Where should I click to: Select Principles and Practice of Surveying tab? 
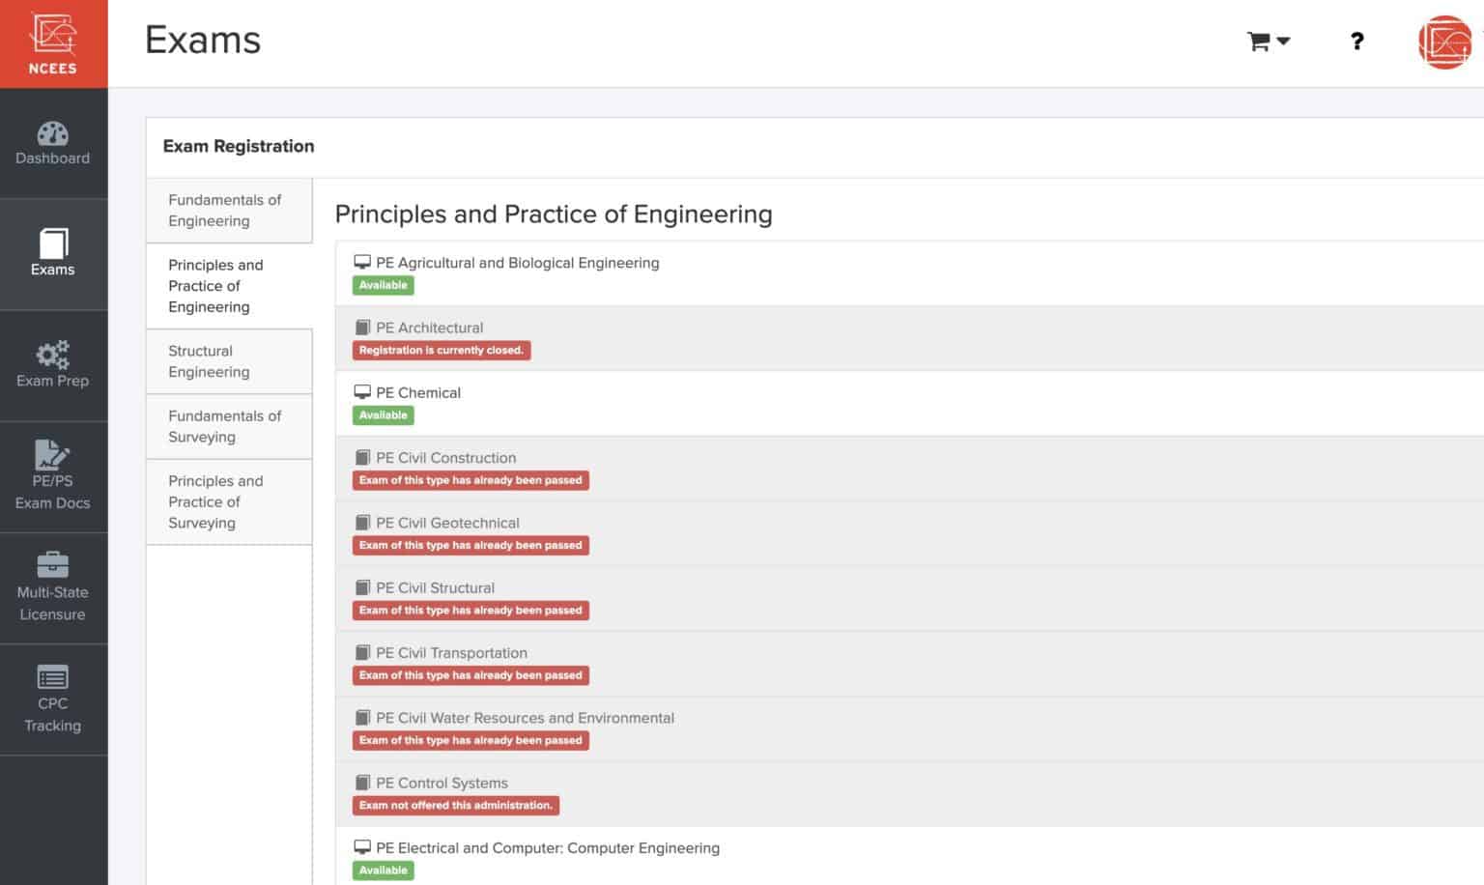[215, 501]
